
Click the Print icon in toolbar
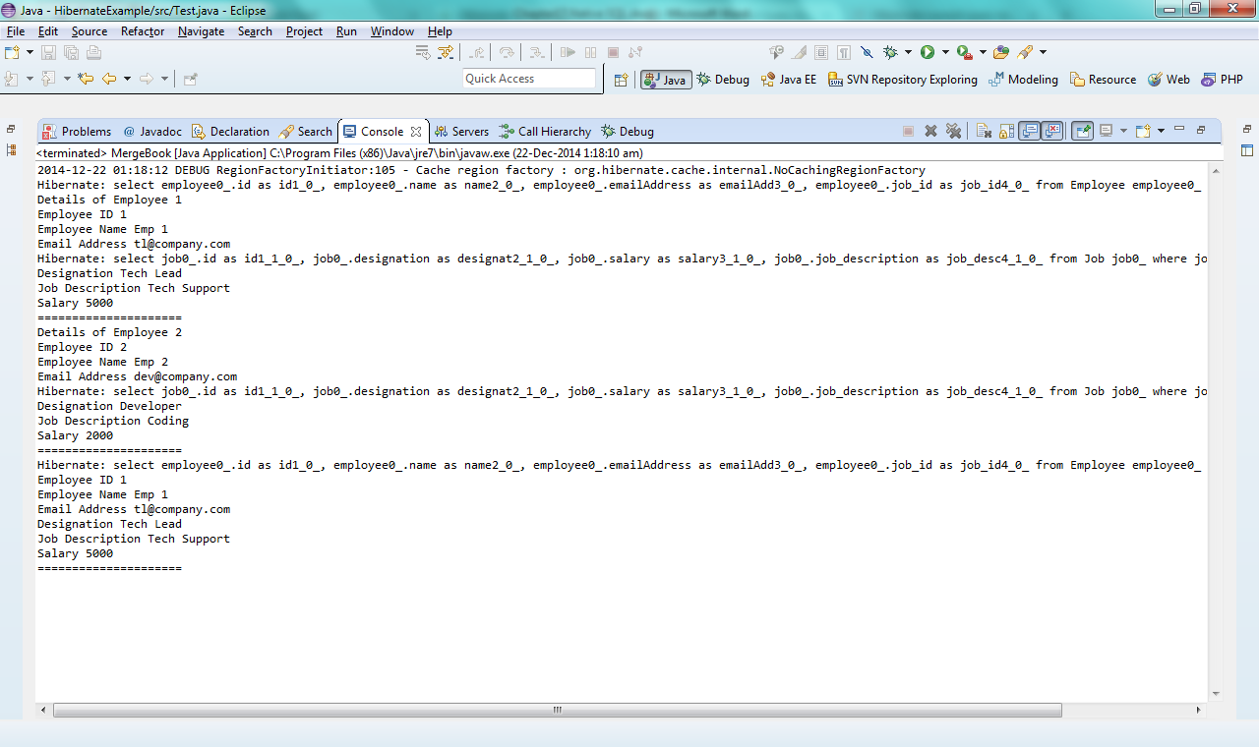94,52
